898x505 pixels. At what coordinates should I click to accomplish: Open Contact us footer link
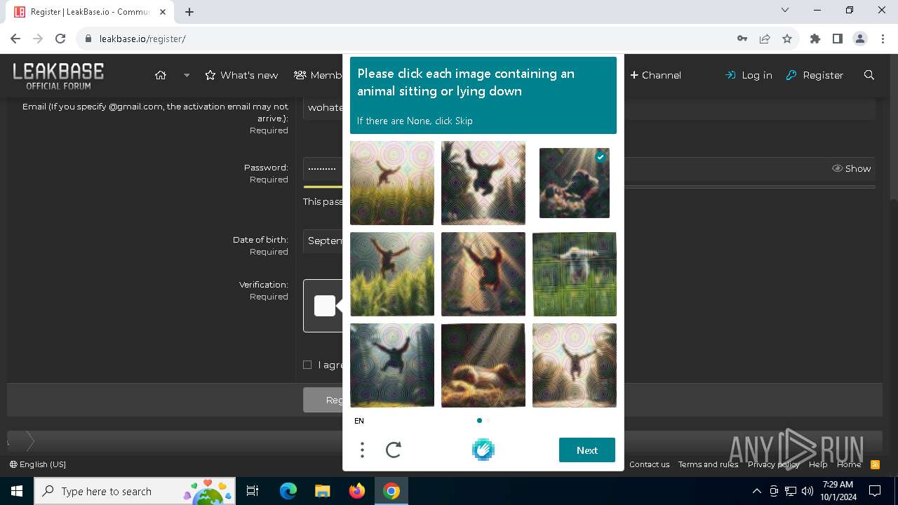point(650,464)
